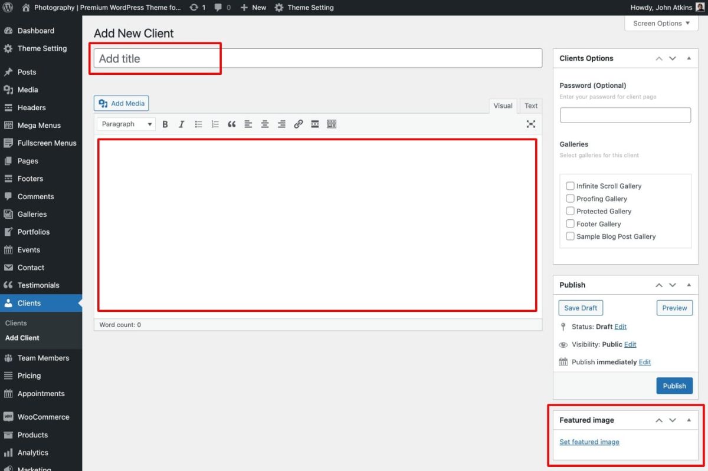The width and height of the screenshot is (708, 471).
Task: Collapse the Publish panel
Action: [689, 285]
